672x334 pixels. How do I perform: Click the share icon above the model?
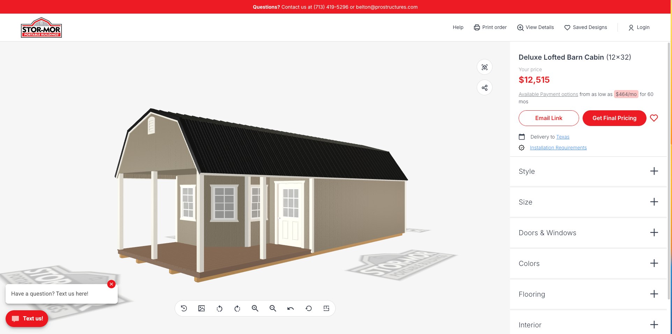click(484, 88)
